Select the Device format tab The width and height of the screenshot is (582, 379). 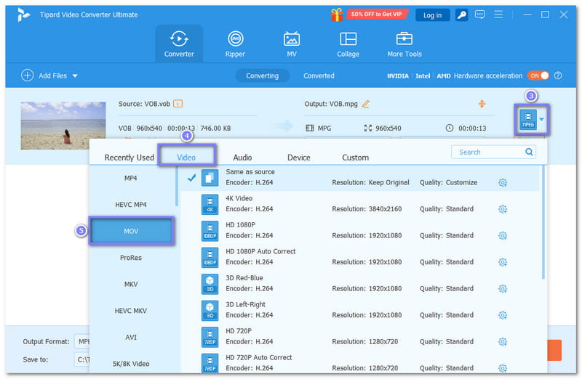(299, 158)
